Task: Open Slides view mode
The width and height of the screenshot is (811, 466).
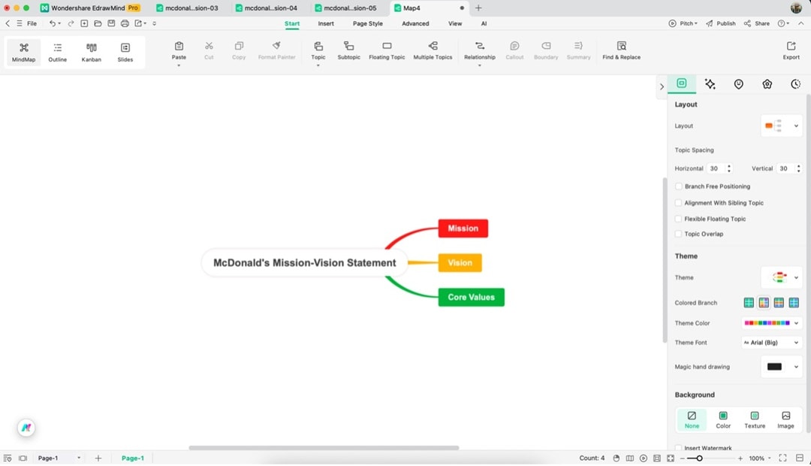Action: click(125, 53)
